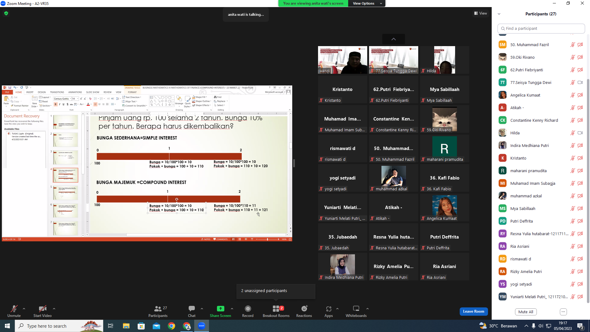Show the meeting encryption shield info

tap(6, 13)
